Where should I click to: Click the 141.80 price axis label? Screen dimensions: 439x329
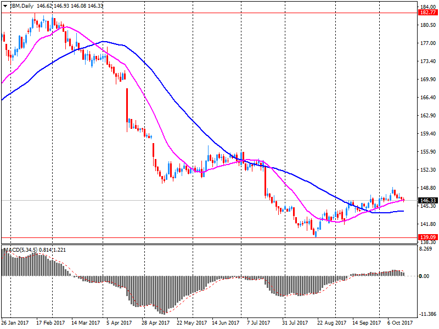pos(428,224)
